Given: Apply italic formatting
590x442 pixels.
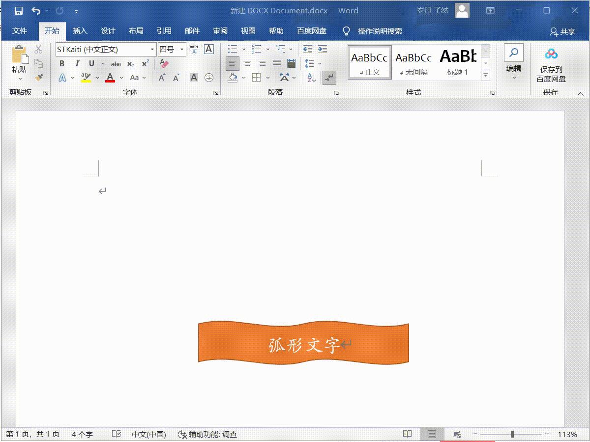Looking at the screenshot, I should [x=77, y=63].
